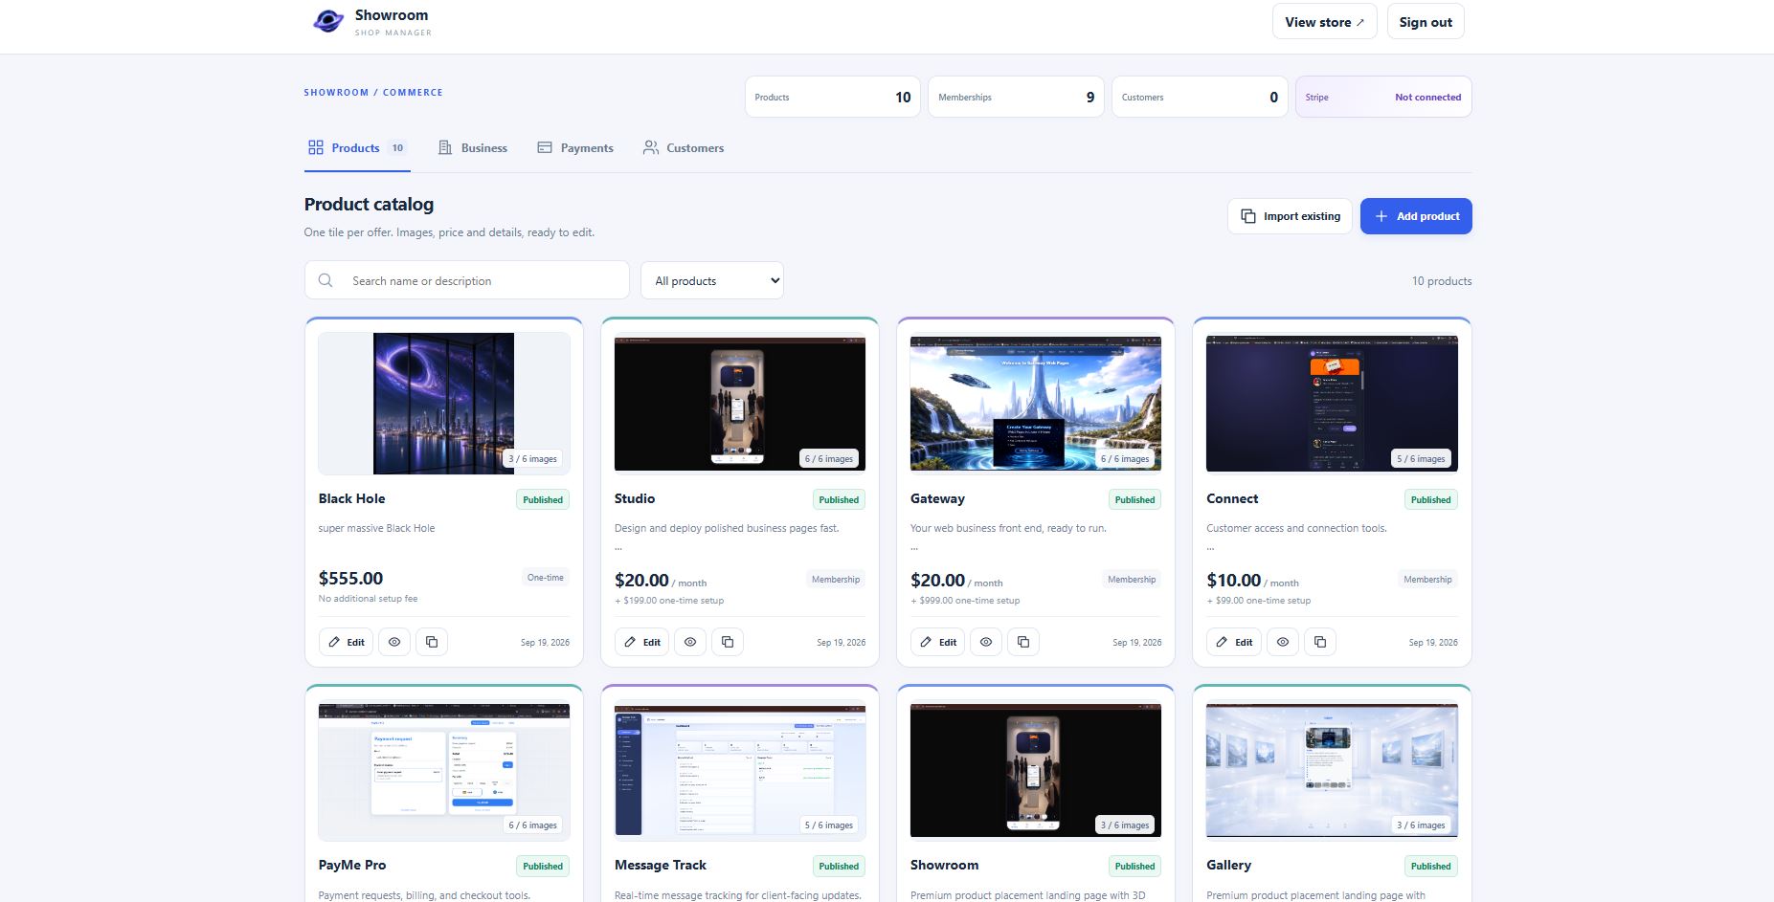The image size is (1774, 902).
Task: Open the PayMe Pro product thumbnail
Action: click(x=444, y=771)
